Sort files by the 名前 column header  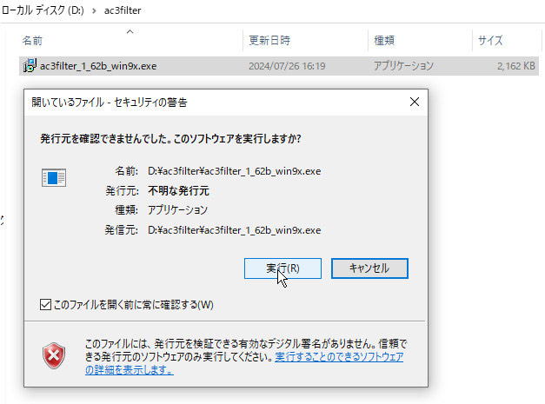coord(33,41)
